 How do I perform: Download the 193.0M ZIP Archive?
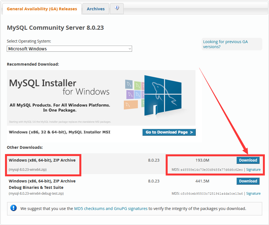[x=248, y=160]
